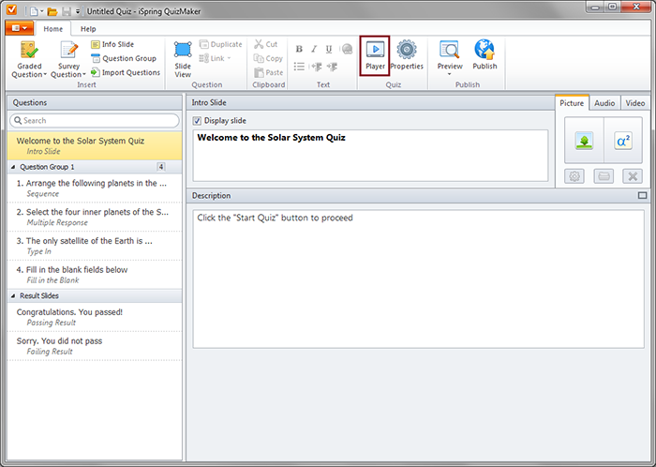The image size is (656, 467).
Task: Open the dropdown arrow beside the new-quiz icon
Action: [x=41, y=11]
